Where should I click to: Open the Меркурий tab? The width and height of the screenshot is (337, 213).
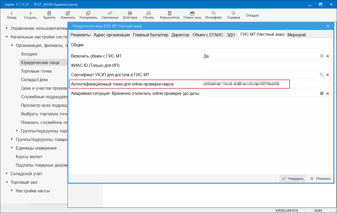[297, 35]
